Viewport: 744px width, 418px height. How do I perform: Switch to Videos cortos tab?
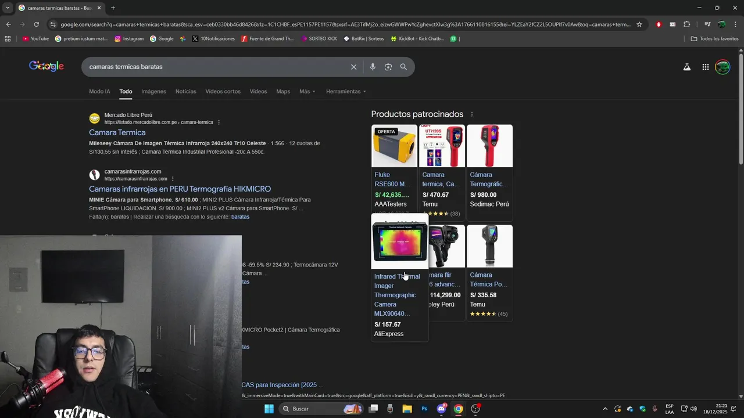coord(223,91)
